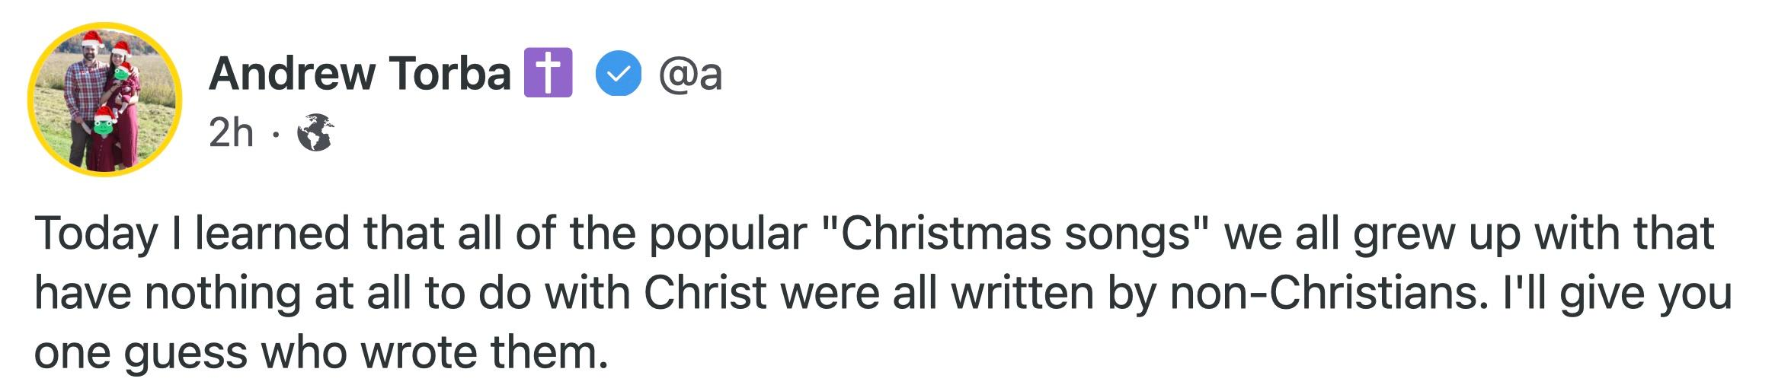Click the frog emoji face at the avatar's bottom
Screen dimensions: 1775x388
coord(103,124)
